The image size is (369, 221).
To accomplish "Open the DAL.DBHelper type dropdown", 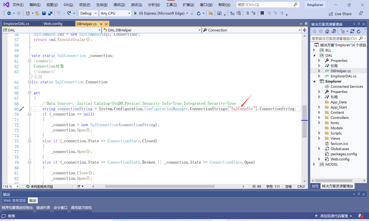I will tap(152, 30).
